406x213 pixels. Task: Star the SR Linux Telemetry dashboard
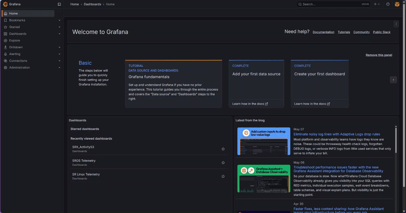[x=223, y=176]
